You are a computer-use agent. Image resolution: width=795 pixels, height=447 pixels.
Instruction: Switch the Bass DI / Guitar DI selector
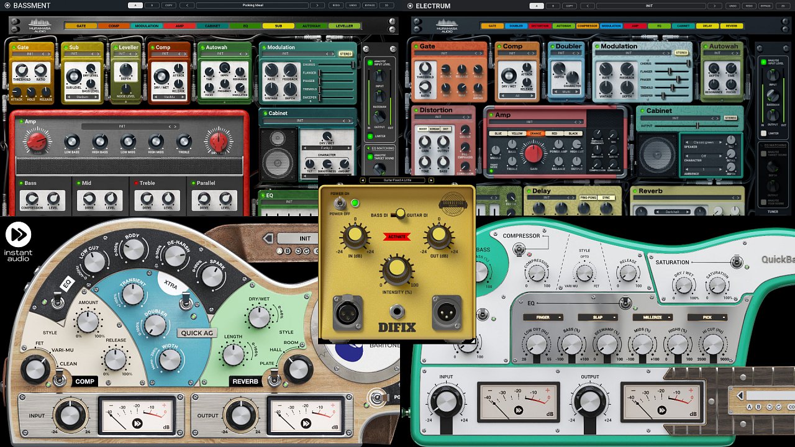coord(399,214)
